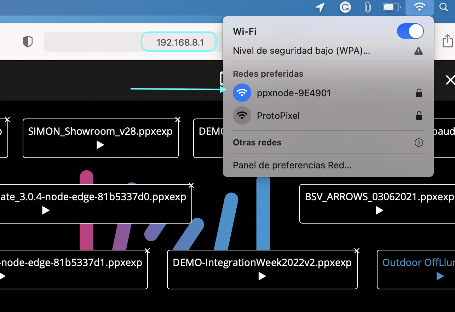The width and height of the screenshot is (455, 312).
Task: Click the location services arrow icon
Action: [320, 7]
